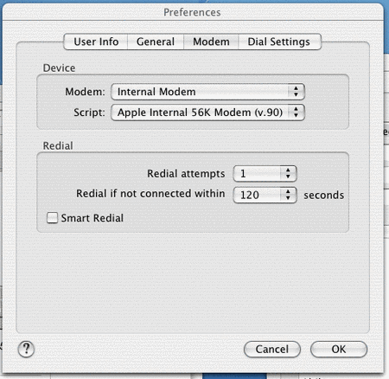Click the 'Script:' label
The height and width of the screenshot is (379, 389).
point(89,112)
